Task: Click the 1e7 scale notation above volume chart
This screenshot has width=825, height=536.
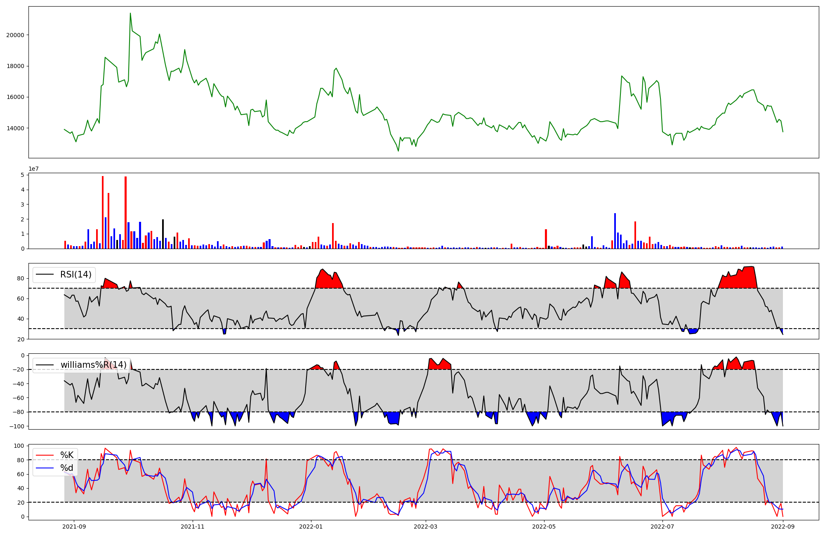Action: pos(33,169)
